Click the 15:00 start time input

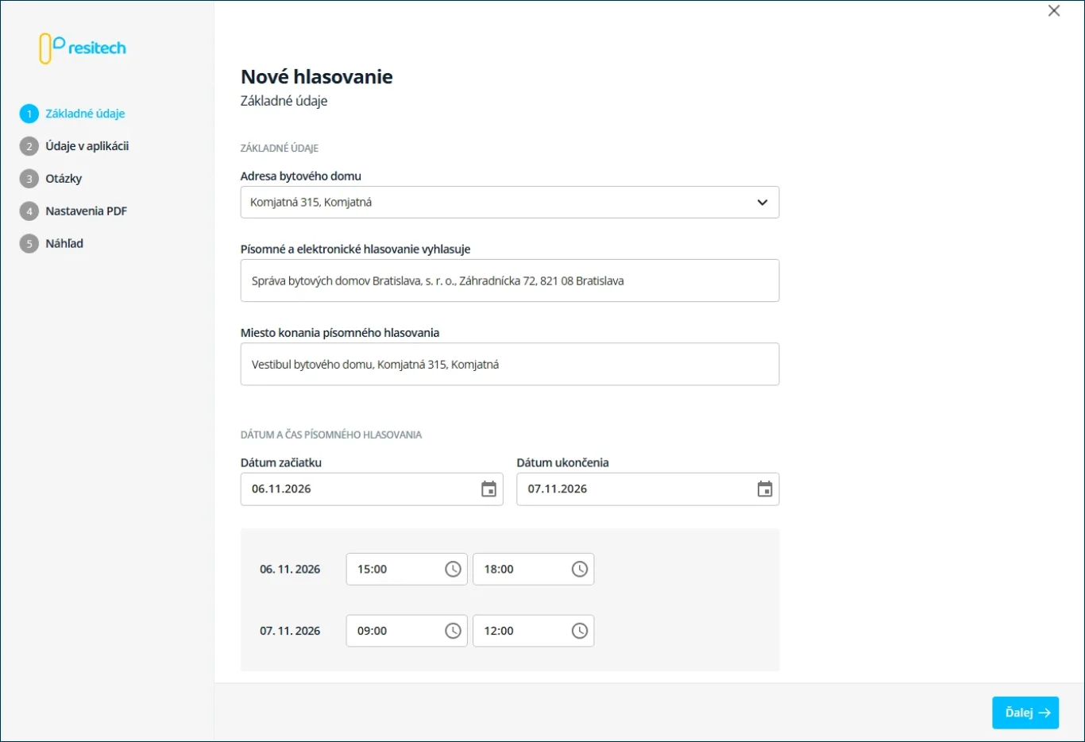pyautogui.click(x=407, y=569)
